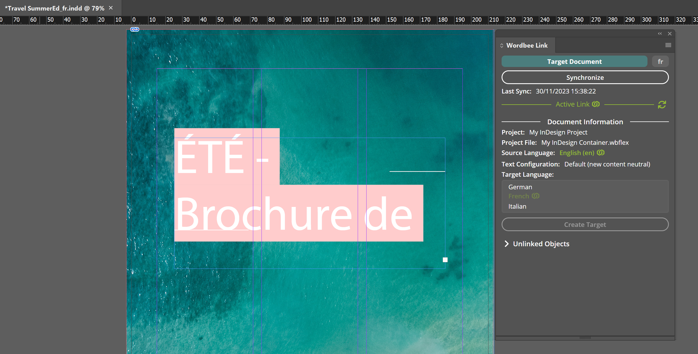Toggle the Wordbee Link panel size arrows
Viewport: 698px width, 354px height.
click(502, 46)
